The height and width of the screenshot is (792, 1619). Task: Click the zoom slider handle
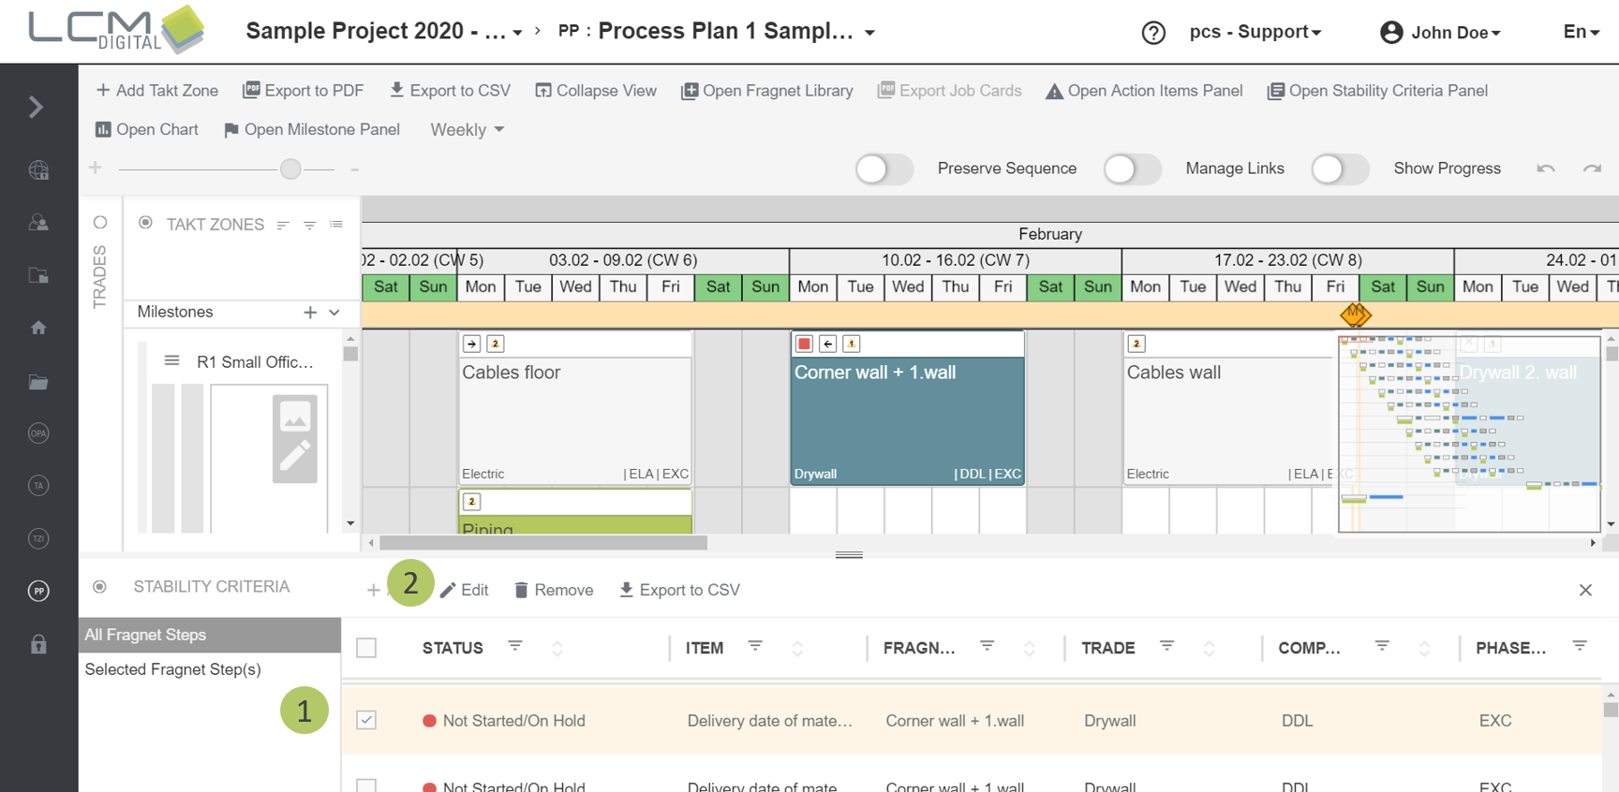[x=290, y=169]
